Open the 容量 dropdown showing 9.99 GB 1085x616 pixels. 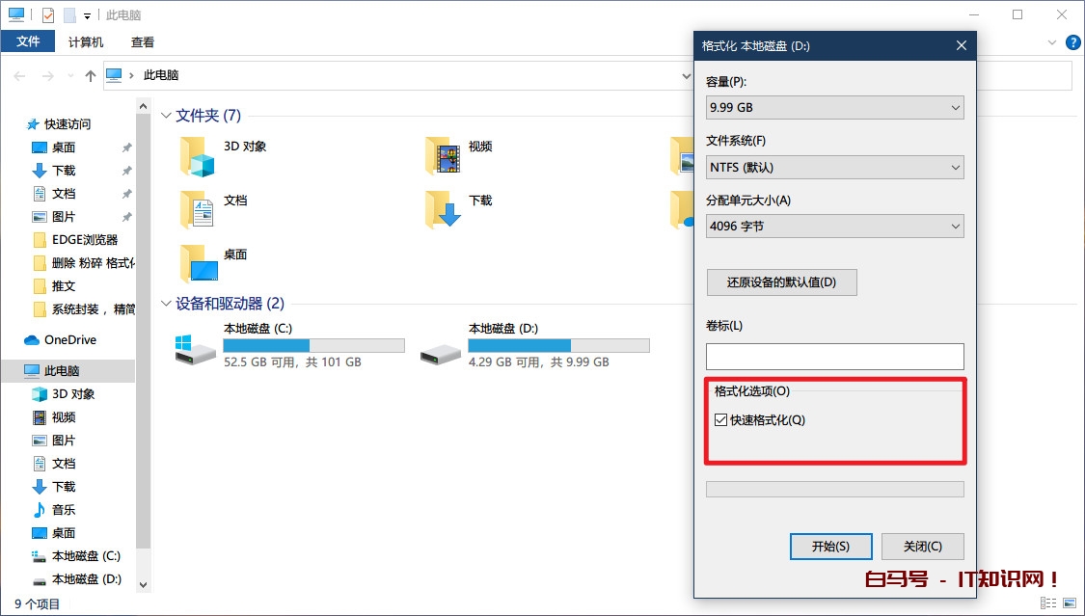click(834, 107)
